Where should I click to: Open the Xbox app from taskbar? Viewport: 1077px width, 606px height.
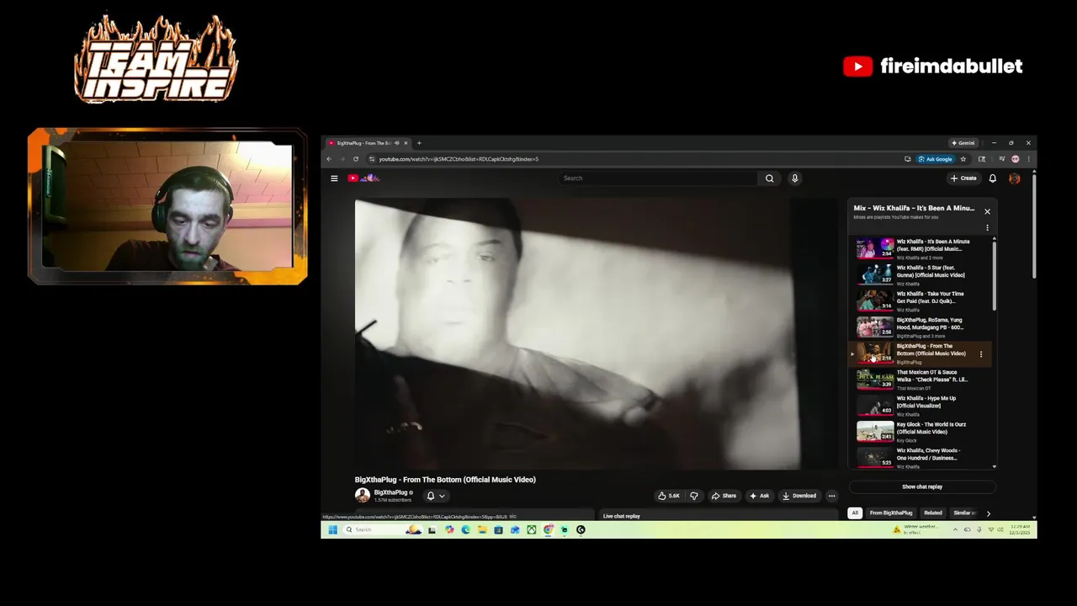(x=532, y=529)
